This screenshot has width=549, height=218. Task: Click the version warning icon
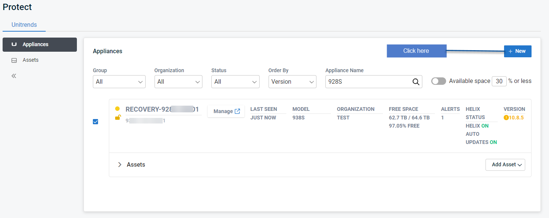point(506,118)
